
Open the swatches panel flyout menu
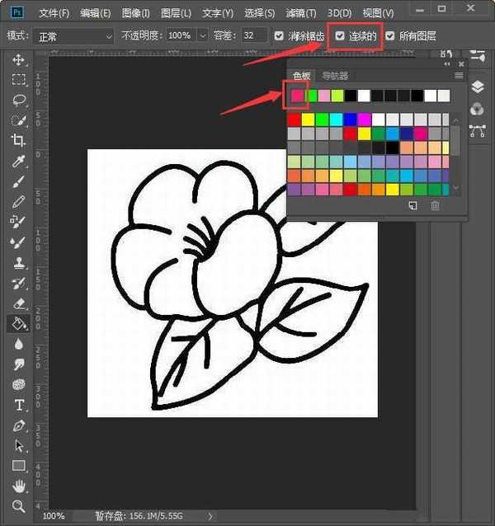point(459,76)
